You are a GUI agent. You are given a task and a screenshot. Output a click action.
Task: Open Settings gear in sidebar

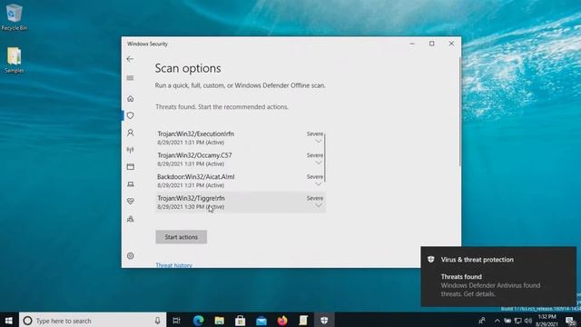(x=131, y=256)
